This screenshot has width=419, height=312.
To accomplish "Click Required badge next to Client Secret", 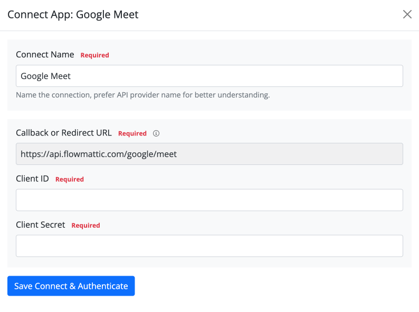I will tap(85, 225).
